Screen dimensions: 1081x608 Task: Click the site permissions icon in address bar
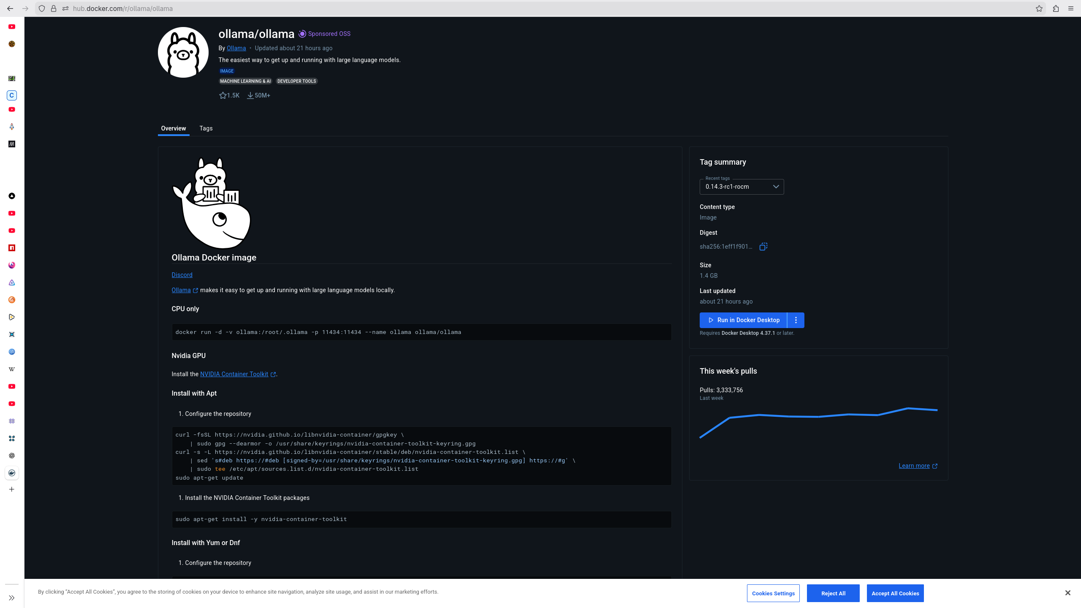[x=65, y=8]
